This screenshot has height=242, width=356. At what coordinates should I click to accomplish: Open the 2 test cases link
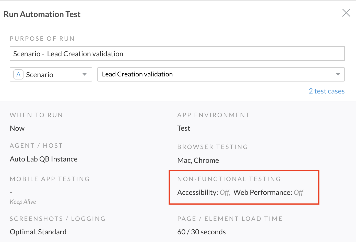coord(327,91)
